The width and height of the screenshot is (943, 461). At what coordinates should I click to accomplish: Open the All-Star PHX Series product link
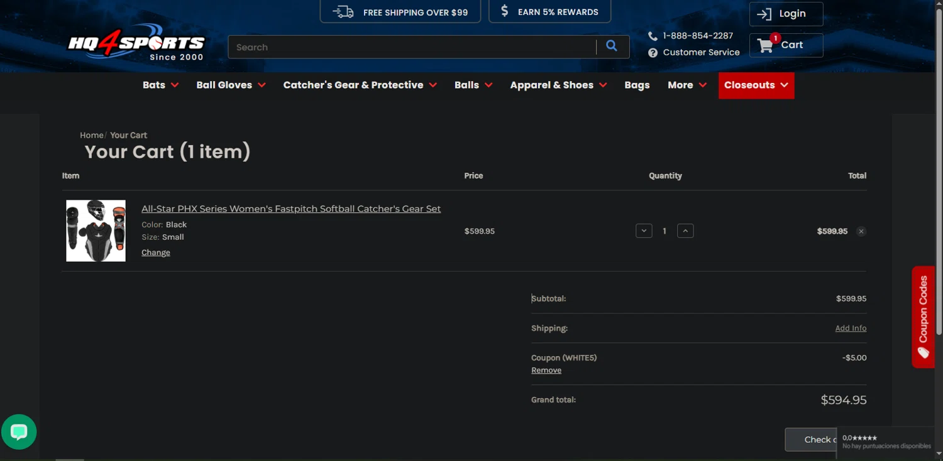pos(291,209)
